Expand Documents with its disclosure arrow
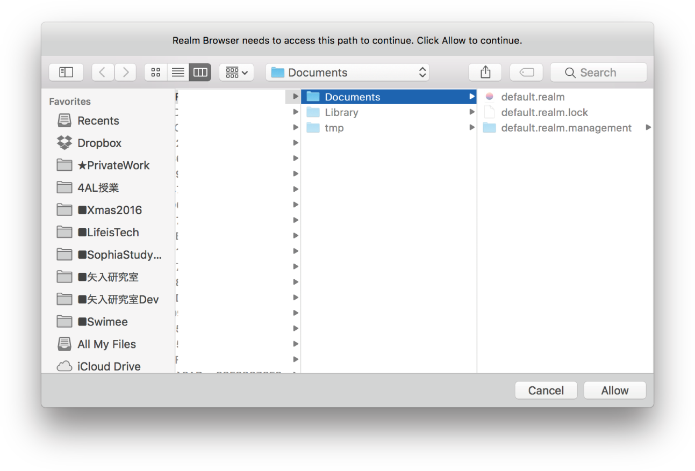 (471, 97)
